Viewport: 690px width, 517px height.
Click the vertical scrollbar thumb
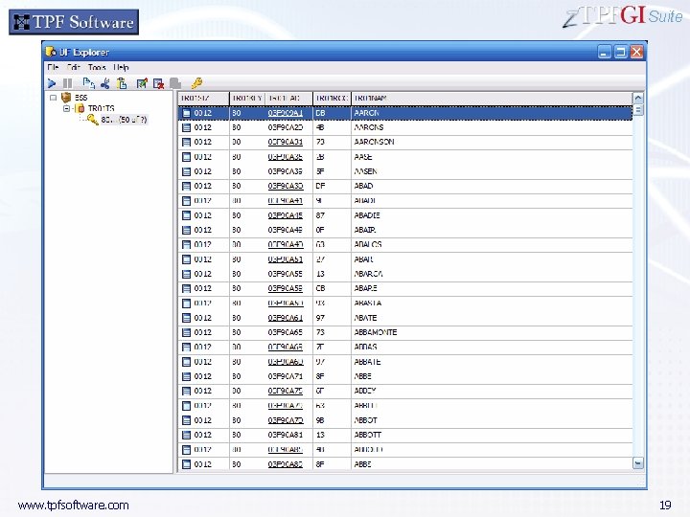click(638, 110)
